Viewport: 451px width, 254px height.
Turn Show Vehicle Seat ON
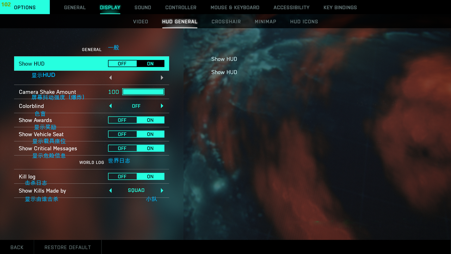150,134
